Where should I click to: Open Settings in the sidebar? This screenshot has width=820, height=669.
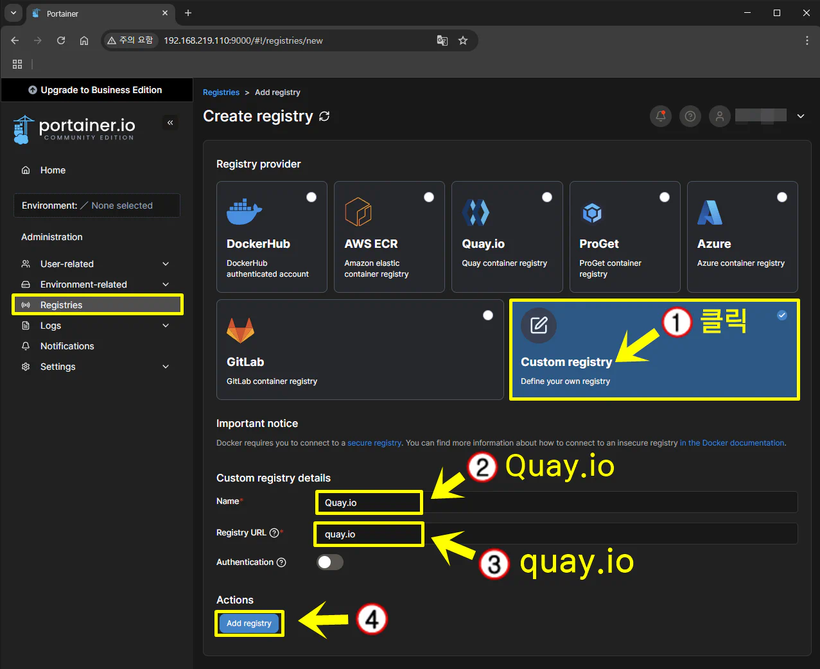[97, 367]
